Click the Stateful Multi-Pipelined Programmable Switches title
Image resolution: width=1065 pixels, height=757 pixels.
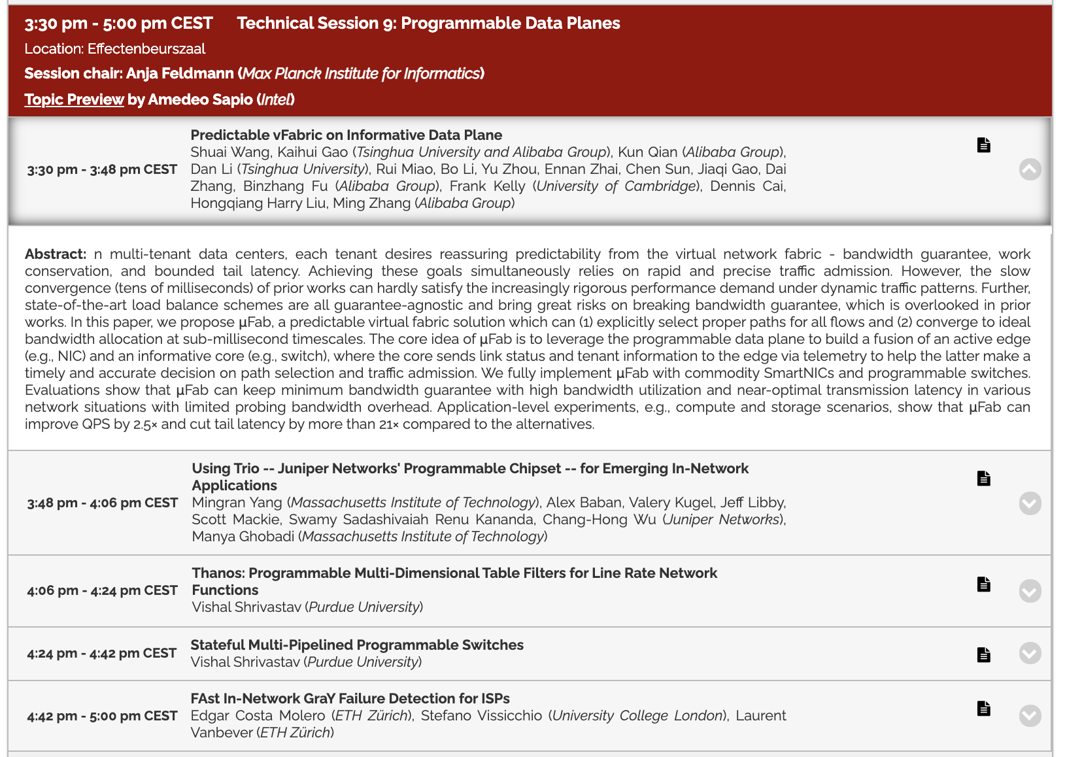click(x=356, y=645)
